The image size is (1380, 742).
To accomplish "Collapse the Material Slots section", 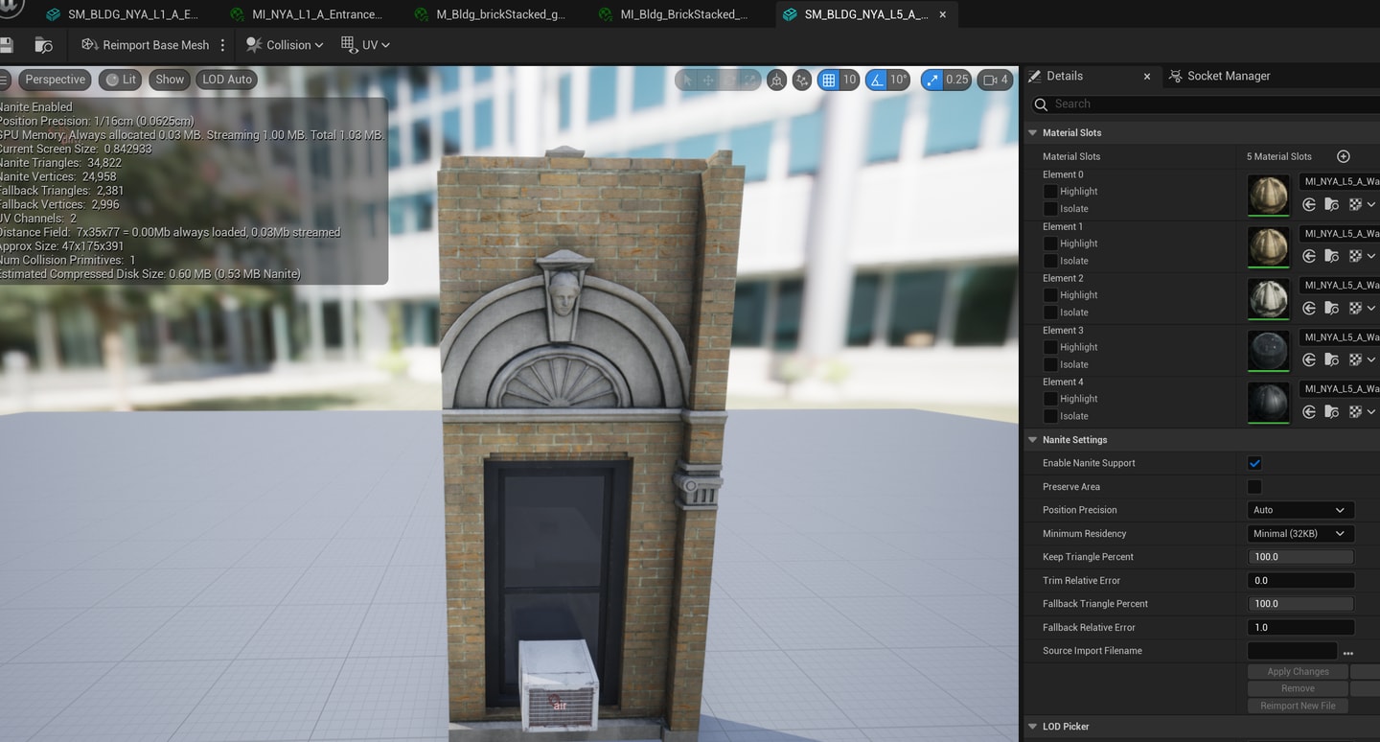I will pyautogui.click(x=1033, y=132).
